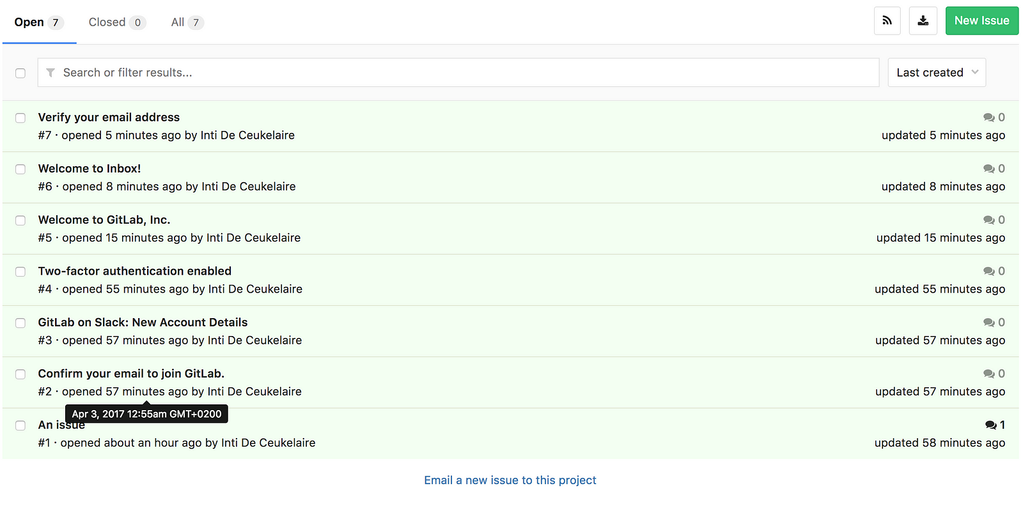1023x511 pixels.
Task: Open Confirm your email to join GitLab issue
Action: pyautogui.click(x=131, y=374)
